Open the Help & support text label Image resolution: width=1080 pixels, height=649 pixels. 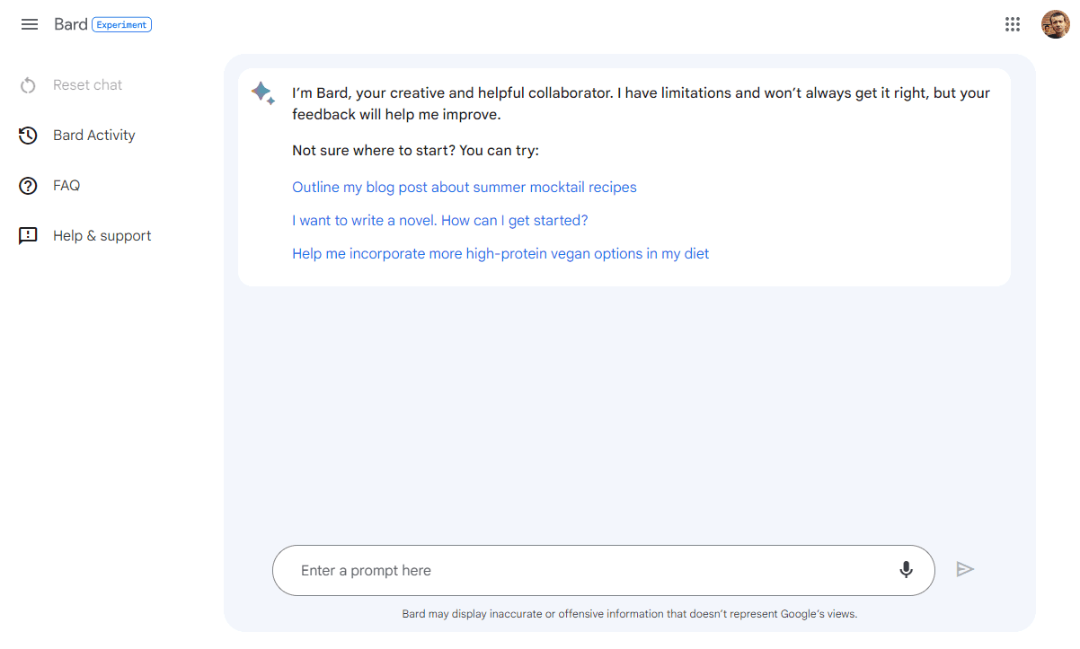pyautogui.click(x=102, y=236)
